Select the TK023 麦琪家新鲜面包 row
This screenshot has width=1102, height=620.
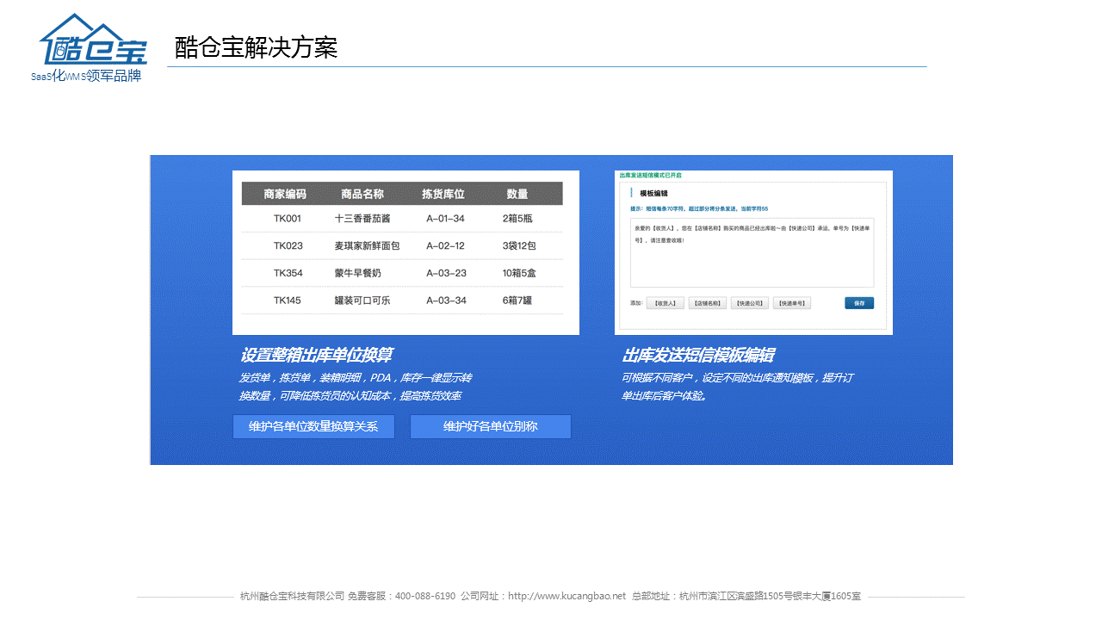point(402,246)
